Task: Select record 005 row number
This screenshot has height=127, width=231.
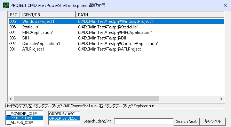Action: pyautogui.click(x=13, y=27)
